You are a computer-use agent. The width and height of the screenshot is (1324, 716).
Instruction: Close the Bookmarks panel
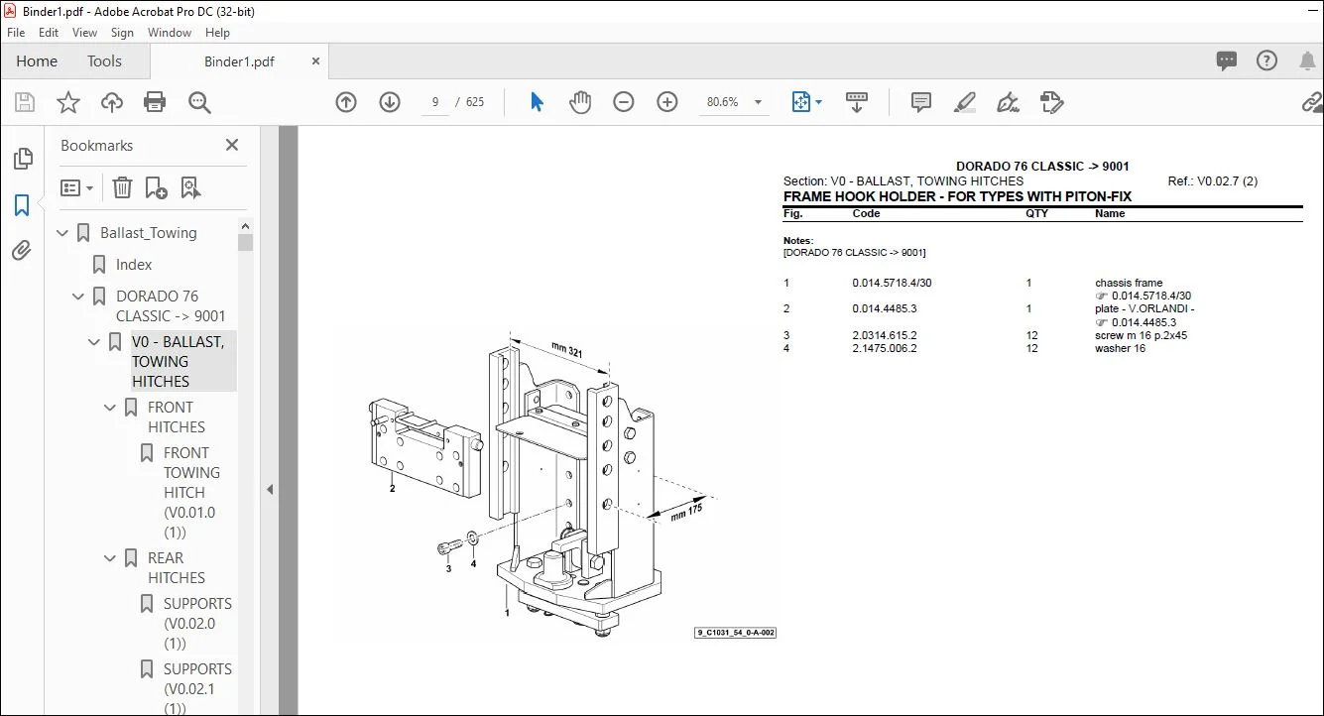(232, 145)
